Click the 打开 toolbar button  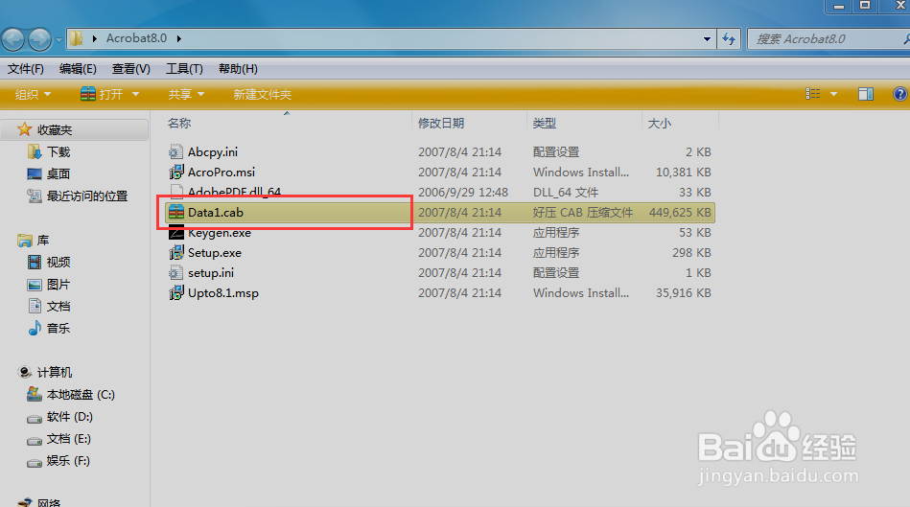pos(103,94)
